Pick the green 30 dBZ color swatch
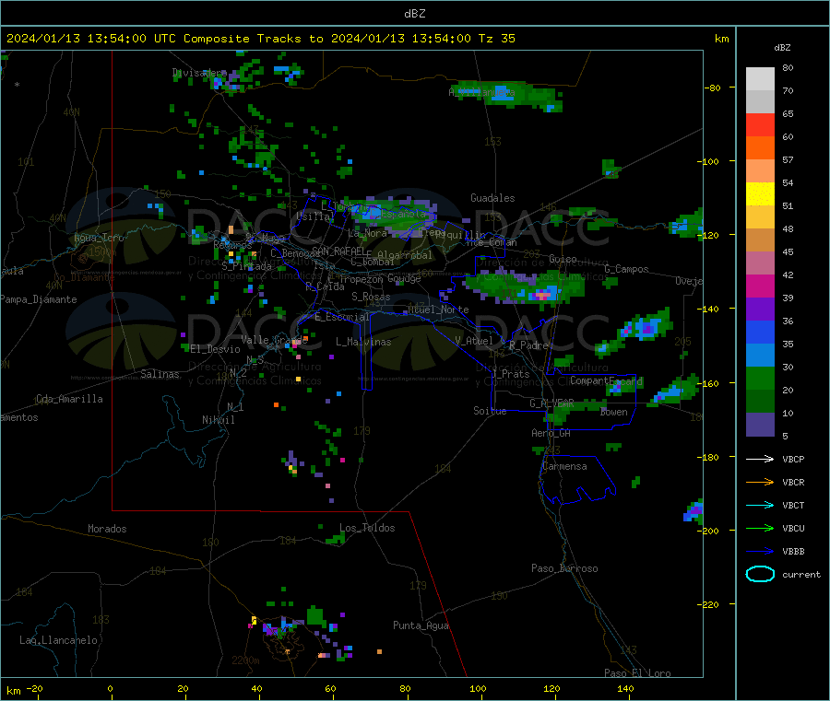Viewport: 830px width, 701px height. pyautogui.click(x=760, y=378)
